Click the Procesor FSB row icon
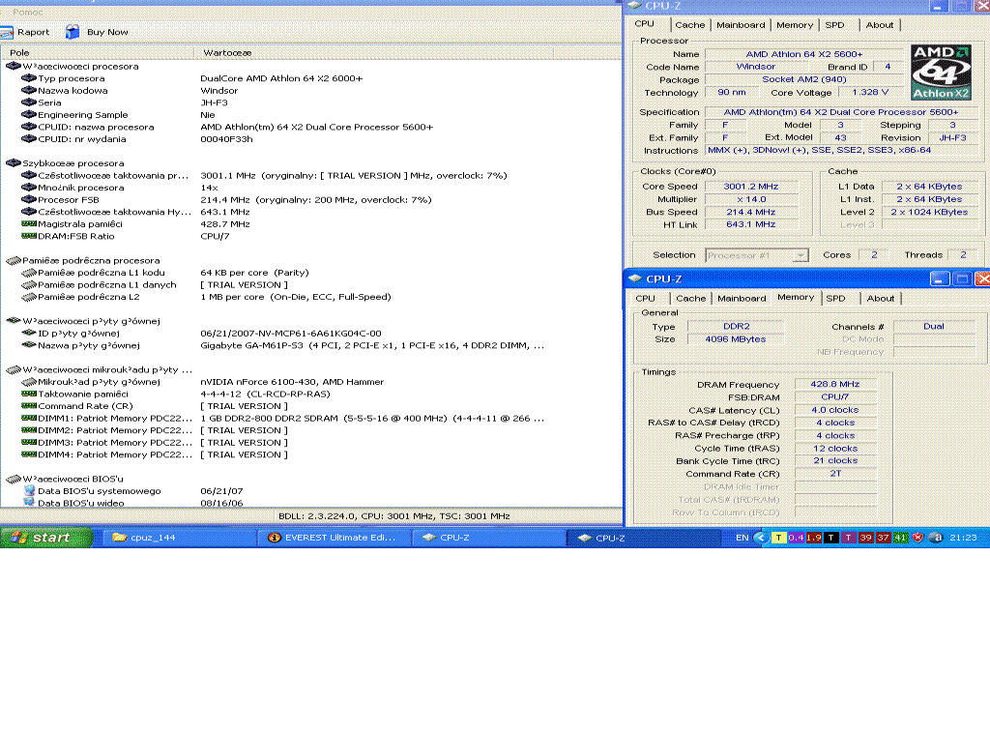This screenshot has height=731, width=990. pos(28,199)
